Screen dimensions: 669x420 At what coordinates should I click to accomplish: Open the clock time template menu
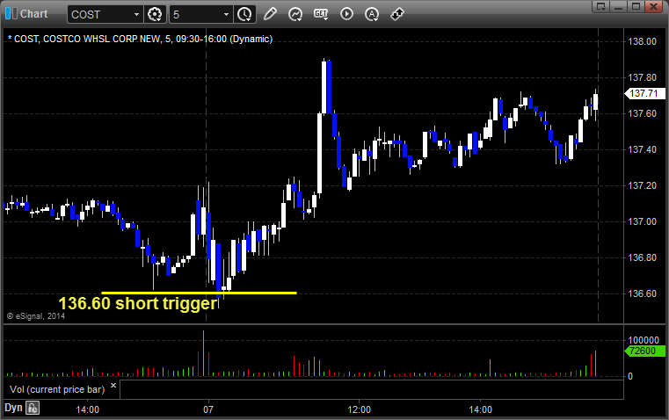pos(245,14)
